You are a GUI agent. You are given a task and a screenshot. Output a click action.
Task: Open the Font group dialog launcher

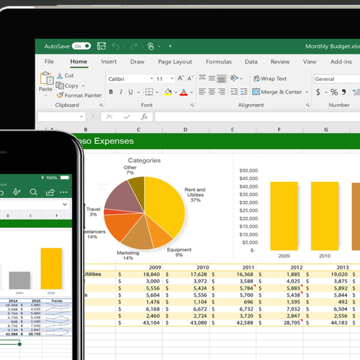pyautogui.click(x=192, y=105)
